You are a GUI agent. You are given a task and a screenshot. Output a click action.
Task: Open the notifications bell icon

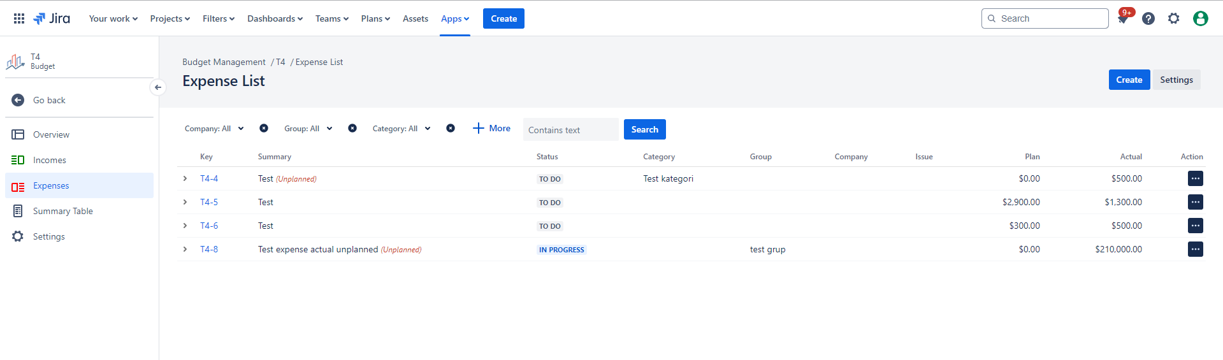[1123, 18]
